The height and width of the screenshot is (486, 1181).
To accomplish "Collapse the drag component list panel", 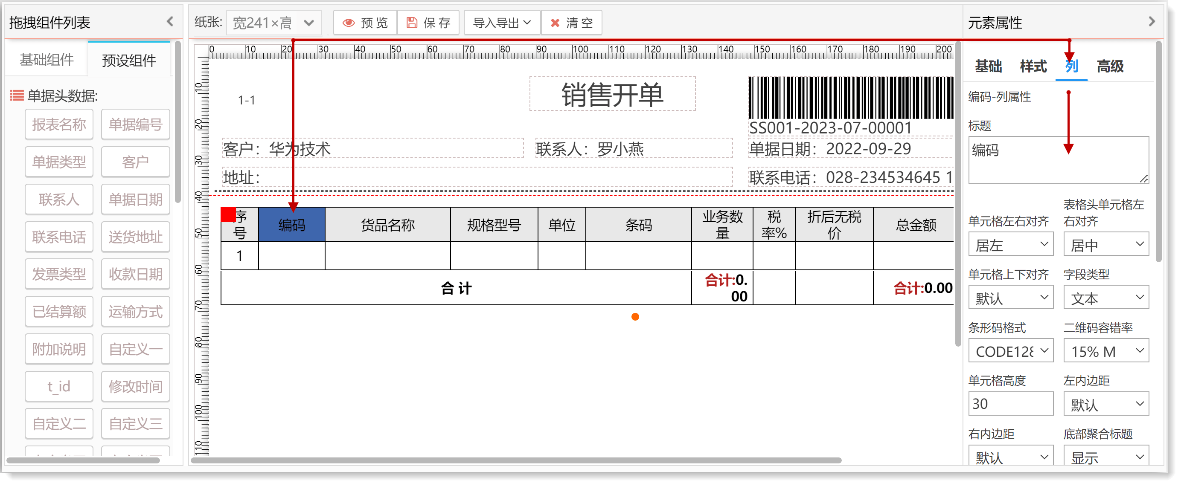I will click(x=170, y=21).
